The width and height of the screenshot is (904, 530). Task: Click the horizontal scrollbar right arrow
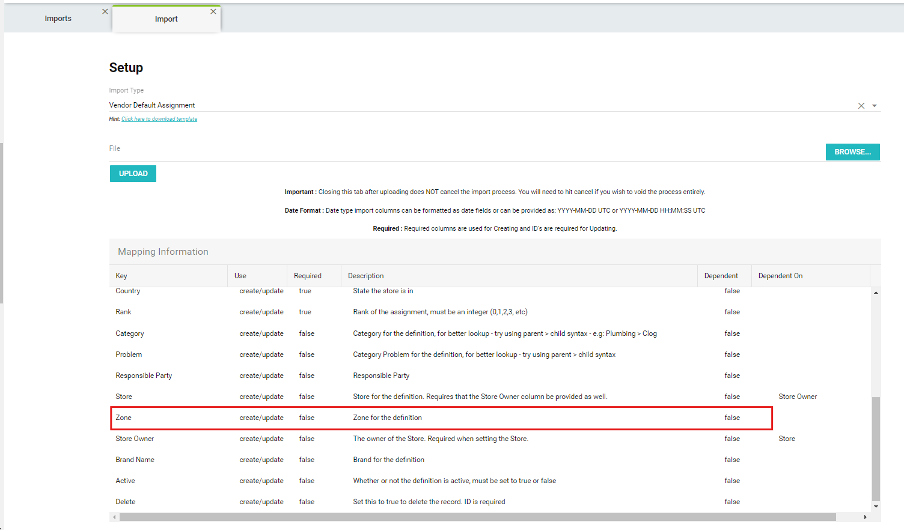[865, 517]
